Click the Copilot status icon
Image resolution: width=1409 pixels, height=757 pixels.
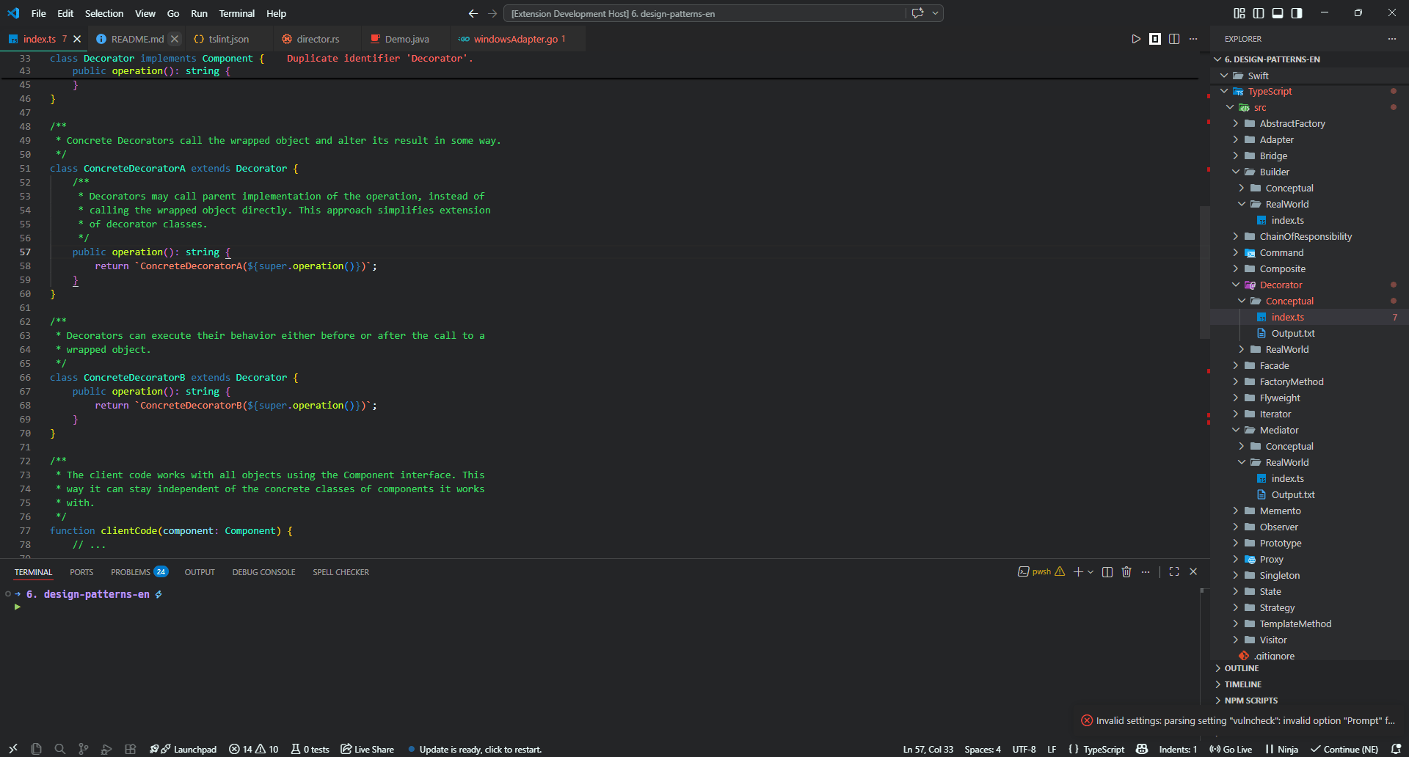(x=1142, y=749)
